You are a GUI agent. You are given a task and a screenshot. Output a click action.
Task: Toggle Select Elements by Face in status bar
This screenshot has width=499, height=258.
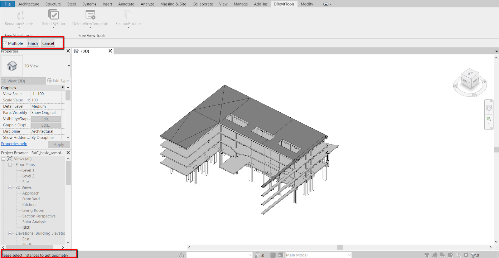pyautogui.click(x=450, y=255)
